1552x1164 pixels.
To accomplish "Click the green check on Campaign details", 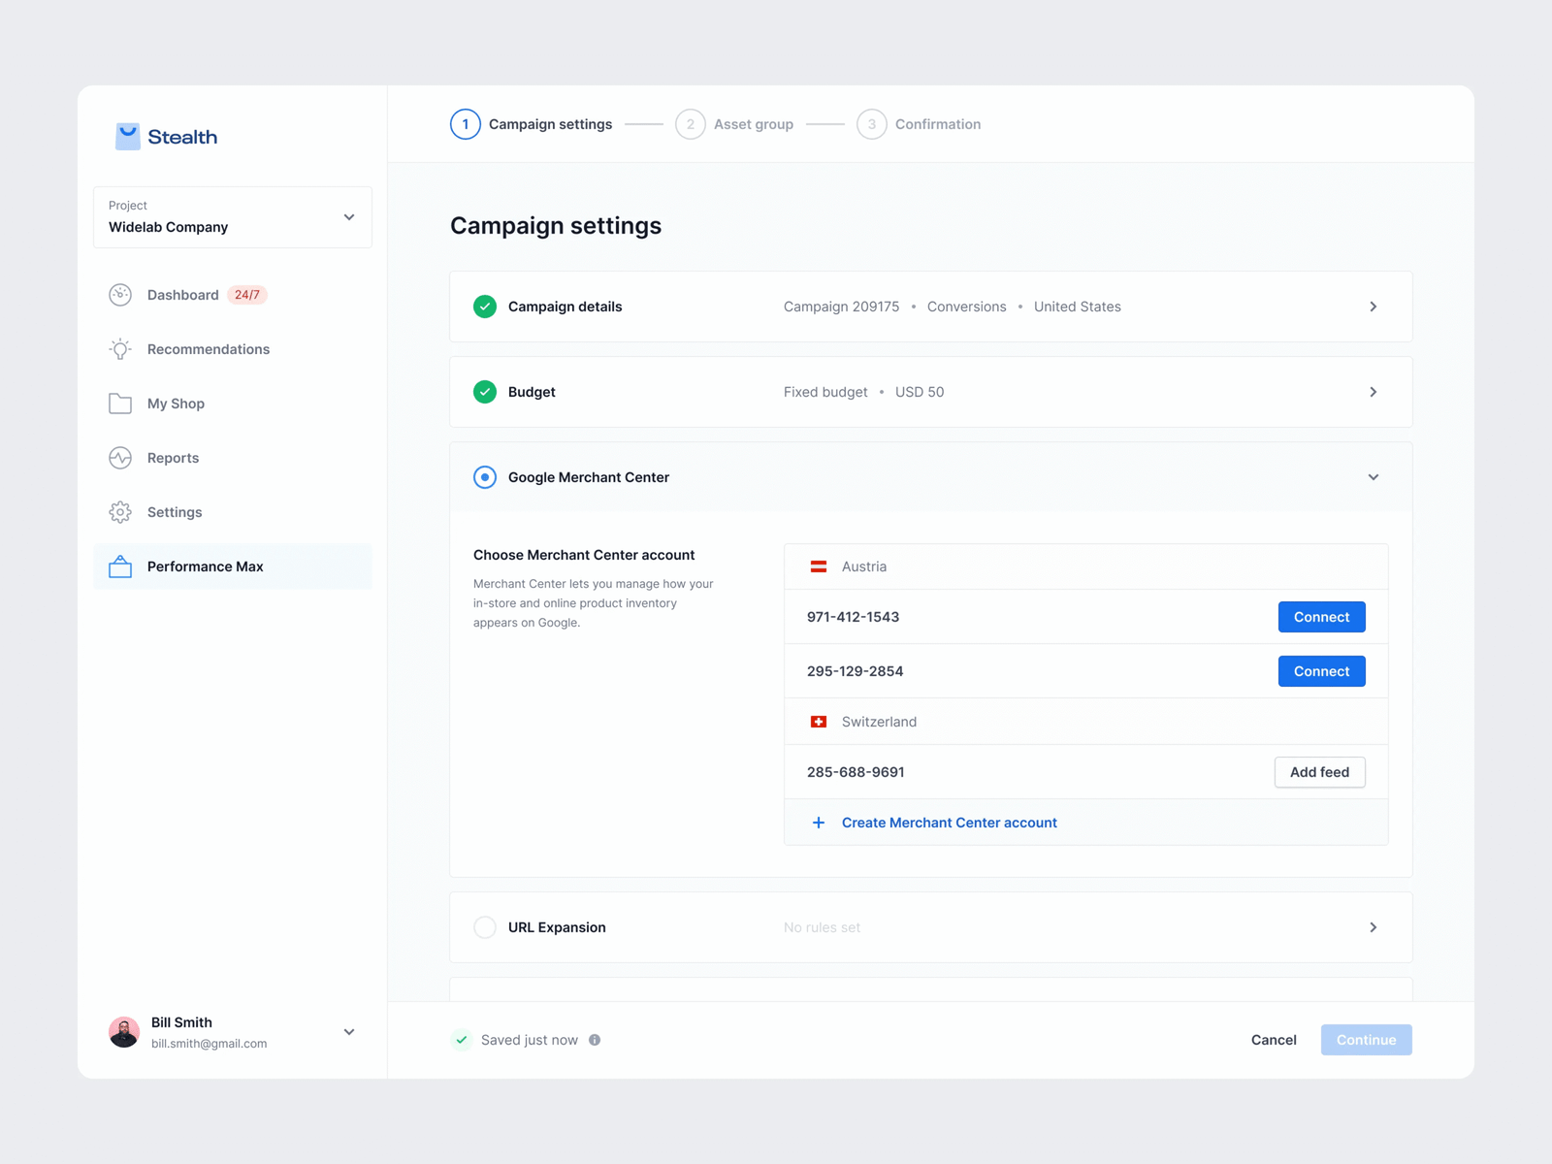I will tap(485, 307).
